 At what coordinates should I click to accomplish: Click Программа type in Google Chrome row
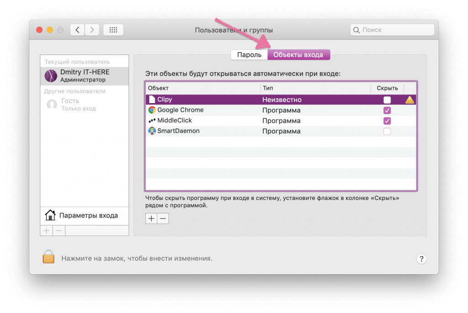coord(281,110)
